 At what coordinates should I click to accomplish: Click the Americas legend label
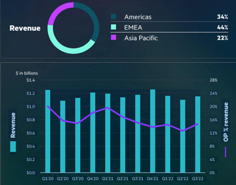point(137,17)
